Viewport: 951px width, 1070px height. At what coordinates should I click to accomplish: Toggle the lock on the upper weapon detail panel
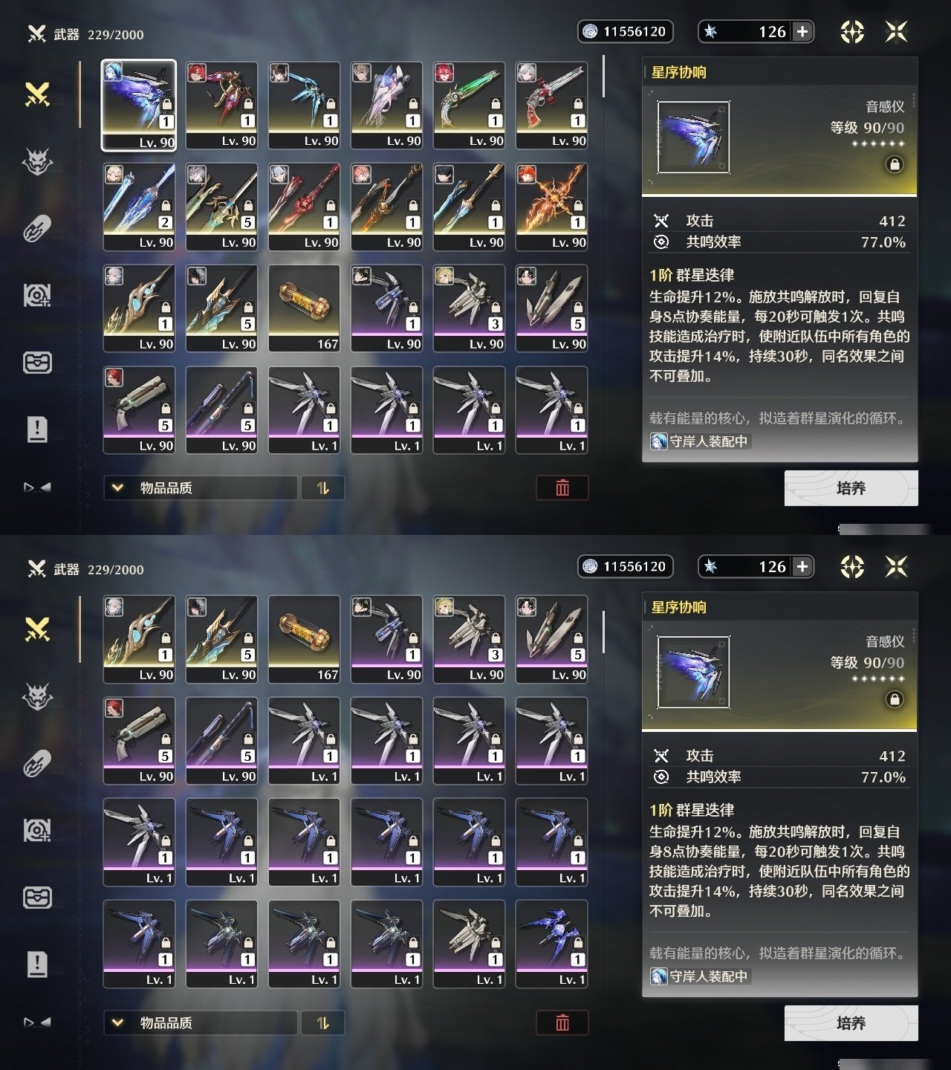pos(895,164)
